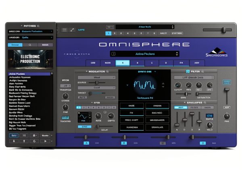
Task: Open the filter type dropdown showing LPF Smooth 24db
Action: [x=194, y=77]
